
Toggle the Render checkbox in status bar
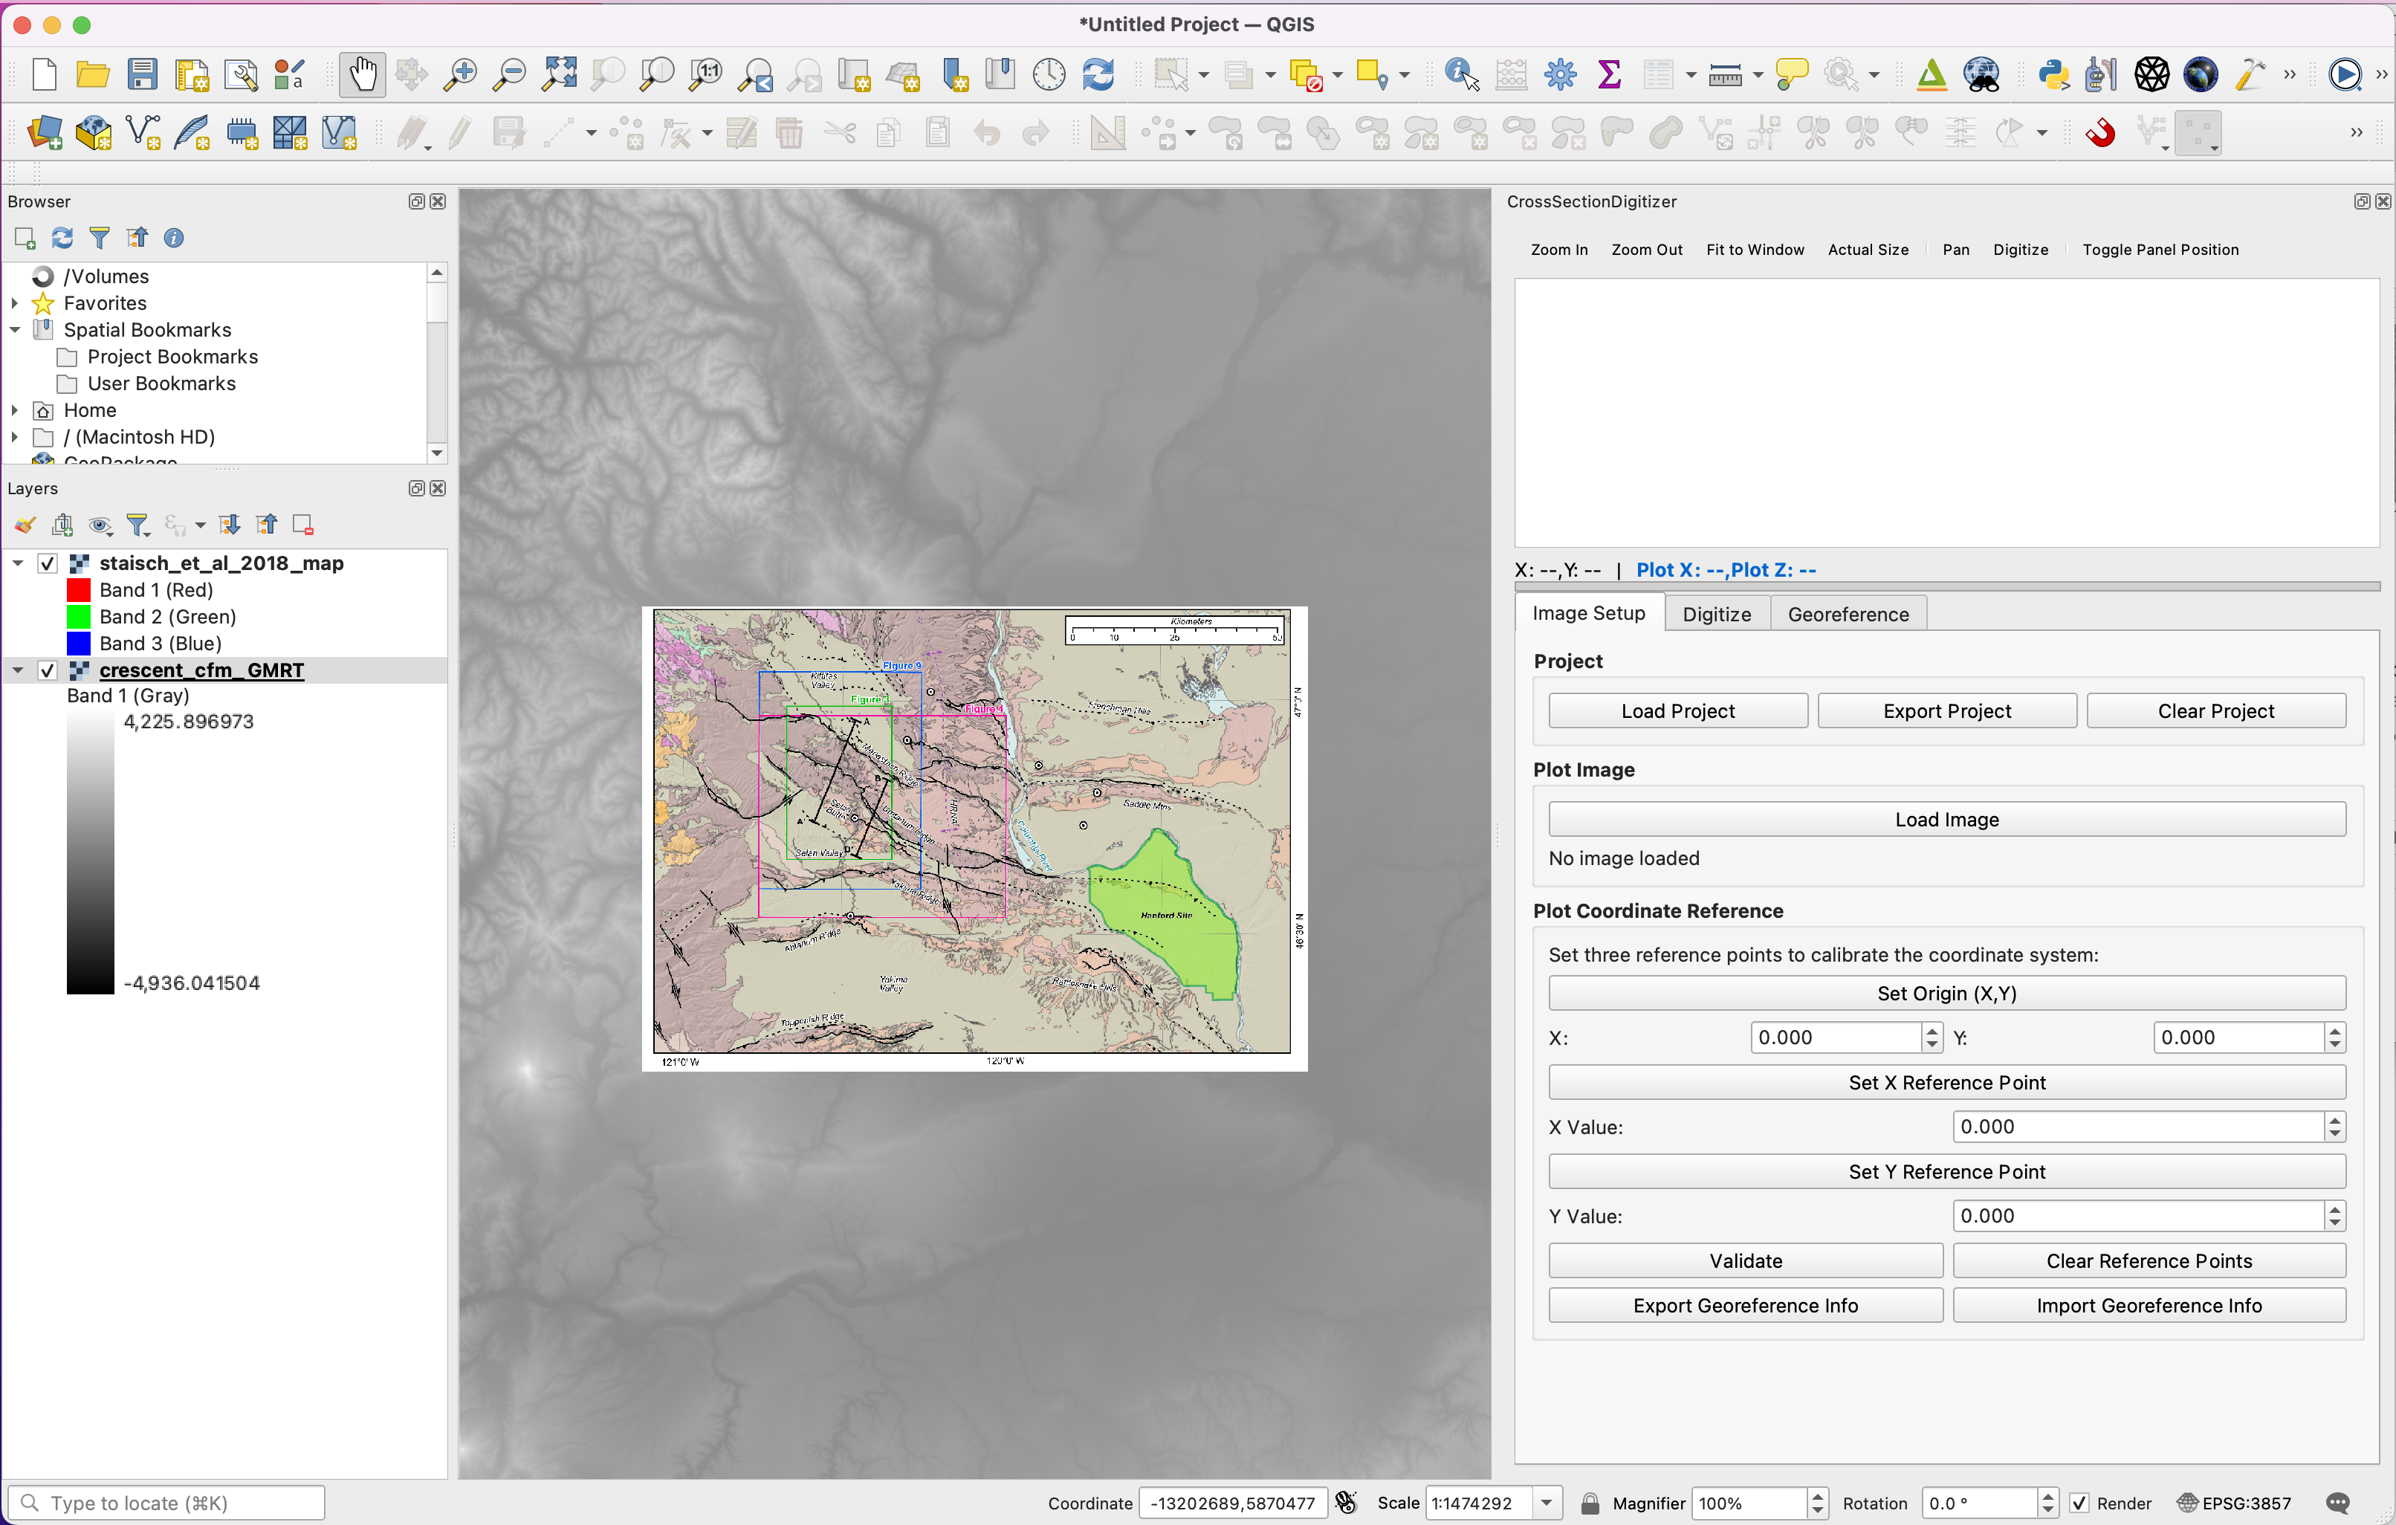coord(2079,1503)
